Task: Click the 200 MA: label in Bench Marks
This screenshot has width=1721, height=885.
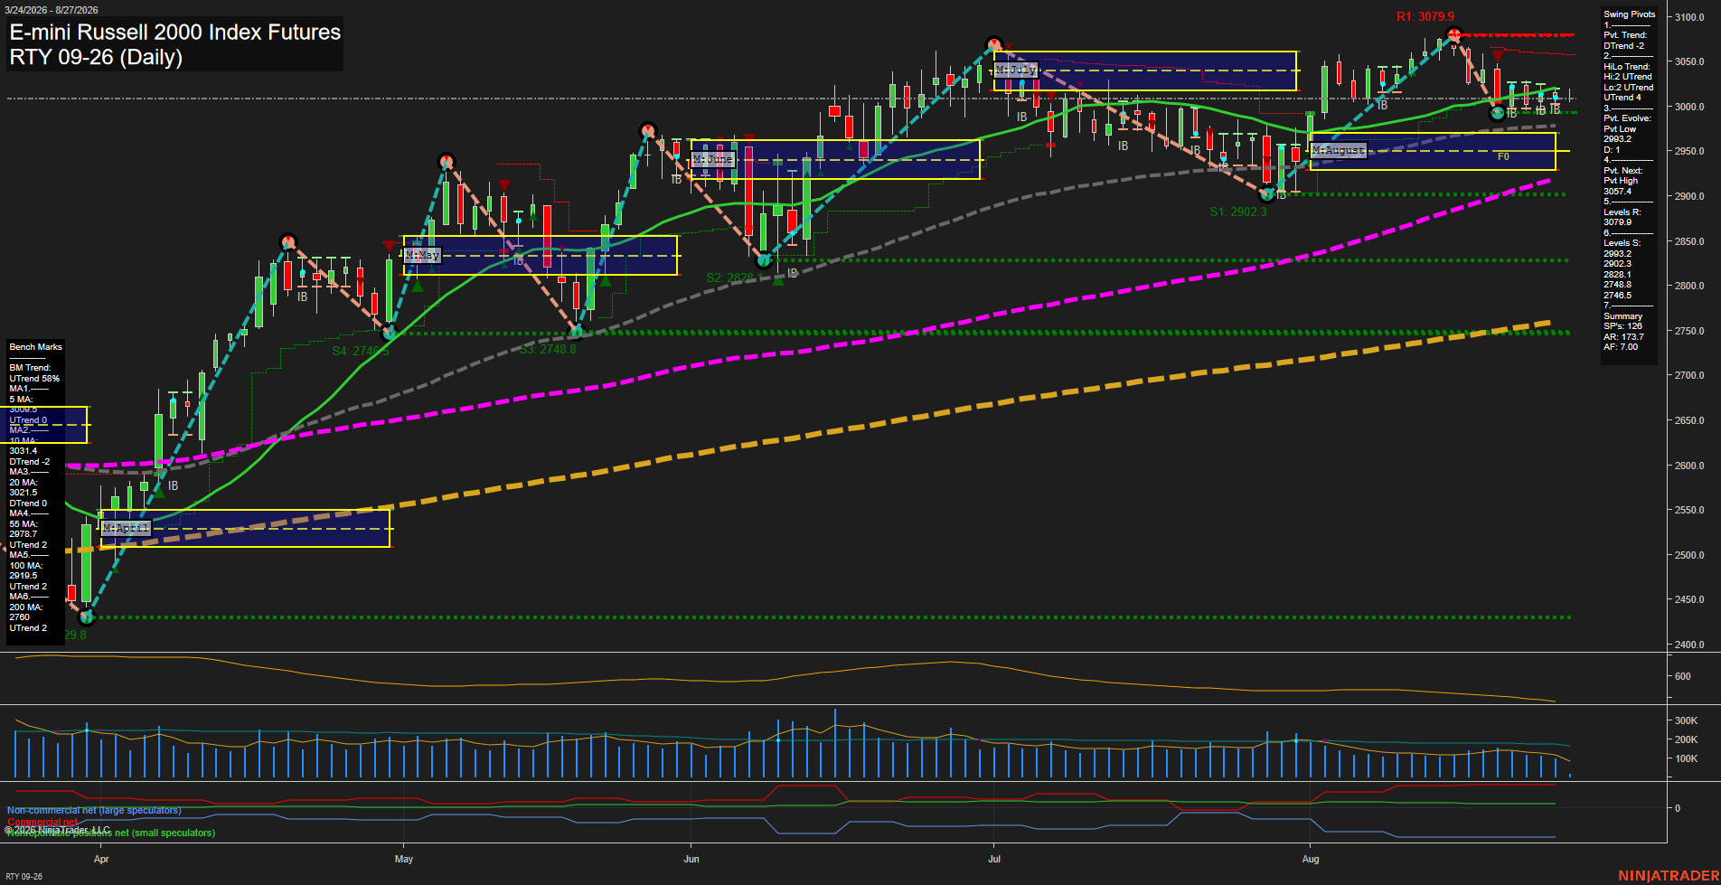Action: (25, 607)
